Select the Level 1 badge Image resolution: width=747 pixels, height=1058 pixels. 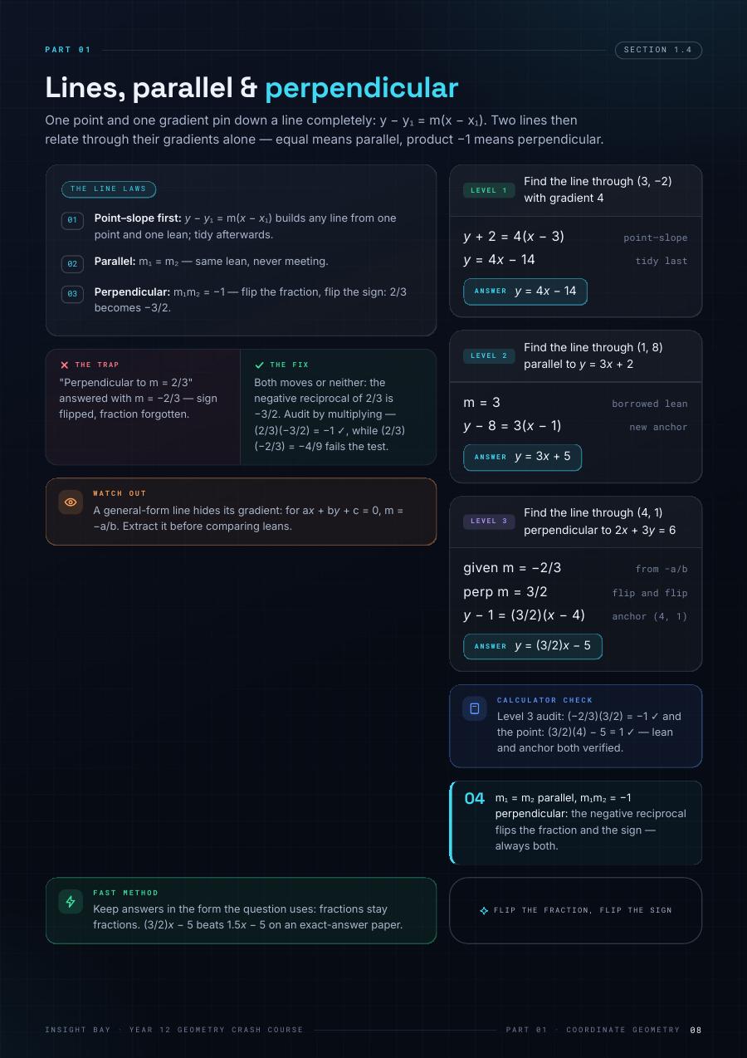(x=489, y=190)
